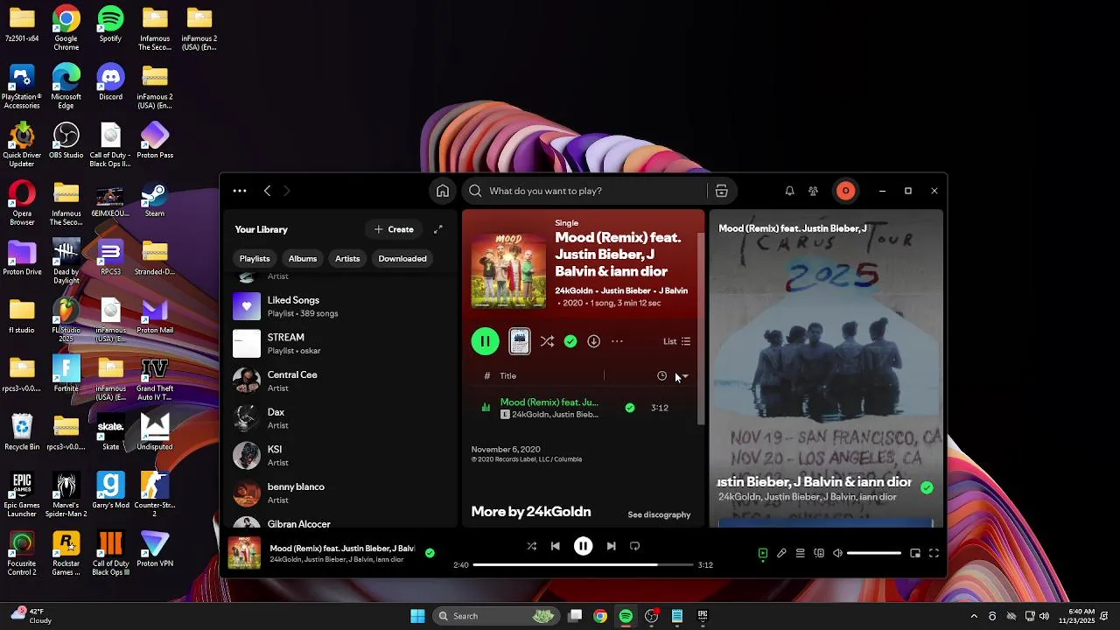
Task: Select the Artists filter chip
Action: (347, 259)
